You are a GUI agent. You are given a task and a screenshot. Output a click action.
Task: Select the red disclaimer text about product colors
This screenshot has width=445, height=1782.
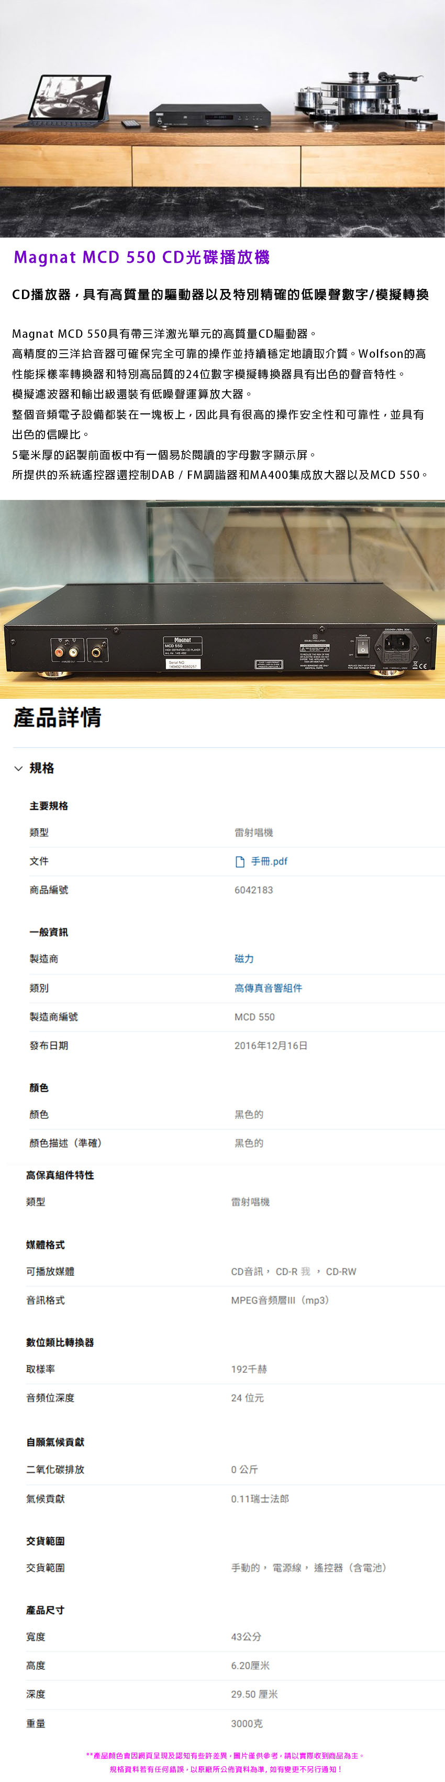pos(226,1755)
